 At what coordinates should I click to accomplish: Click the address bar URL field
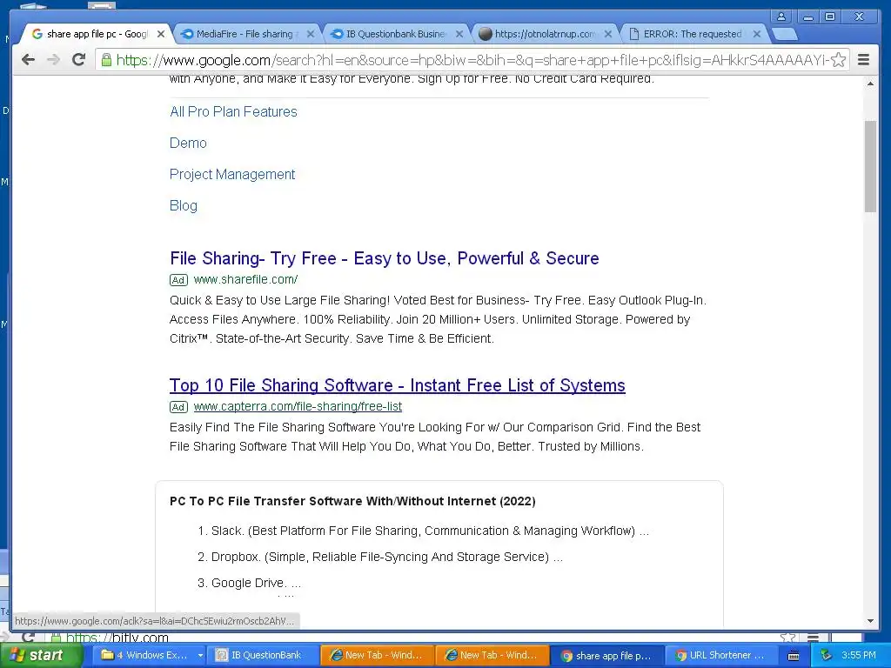(x=472, y=60)
